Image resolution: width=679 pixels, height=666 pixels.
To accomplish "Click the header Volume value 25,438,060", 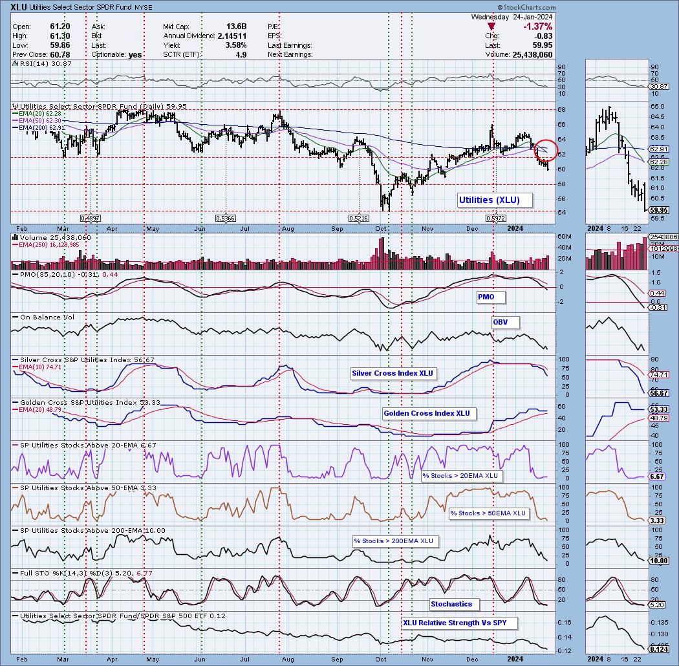I will click(532, 54).
